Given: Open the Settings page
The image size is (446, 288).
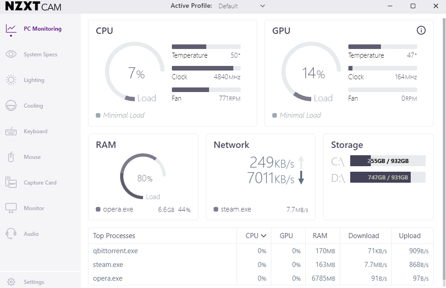Looking at the screenshot, I should pyautogui.click(x=34, y=282).
